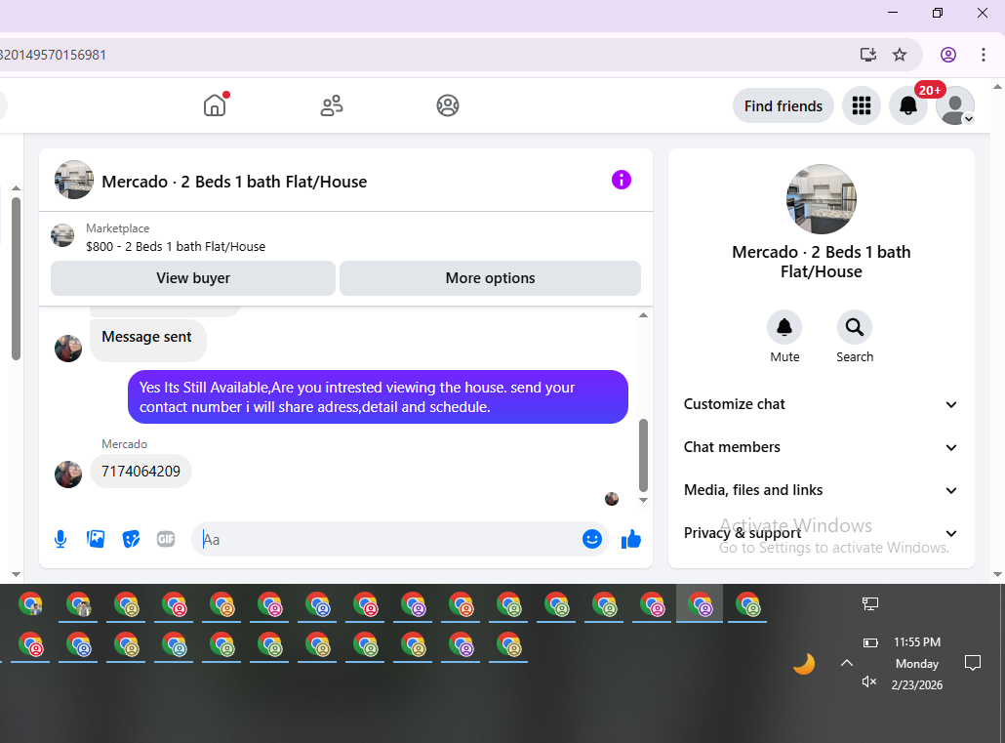Click the page scrollbar up arrow at right
Viewport: 1005px width, 743px height.
click(x=997, y=87)
